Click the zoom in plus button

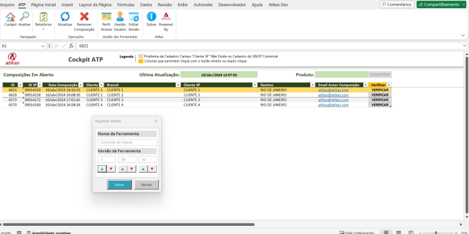455,233
